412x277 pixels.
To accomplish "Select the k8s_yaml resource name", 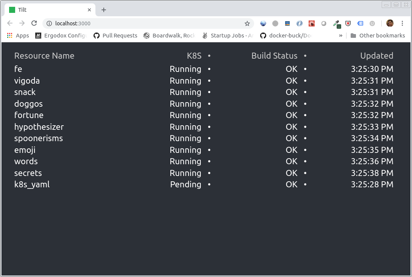I will click(x=32, y=185).
